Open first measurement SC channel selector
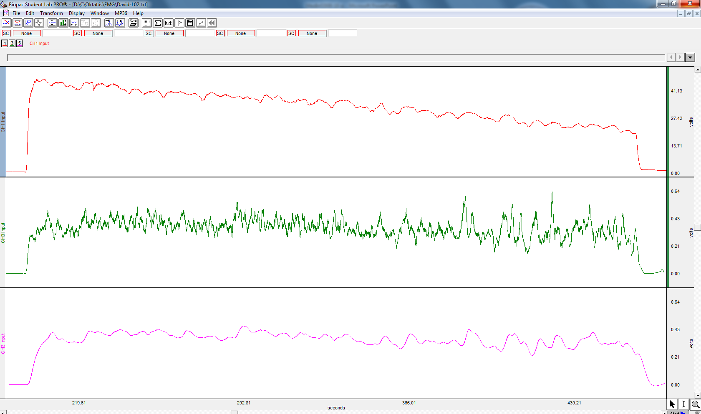 coord(6,33)
